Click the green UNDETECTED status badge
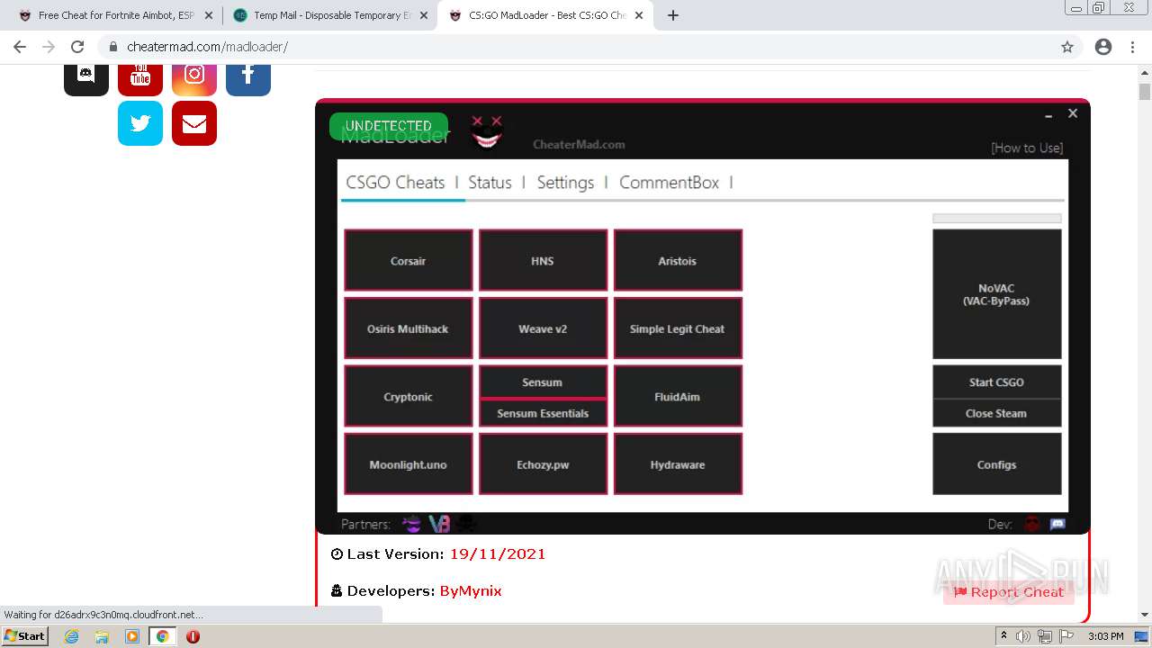The height and width of the screenshot is (648, 1152). coord(389,126)
